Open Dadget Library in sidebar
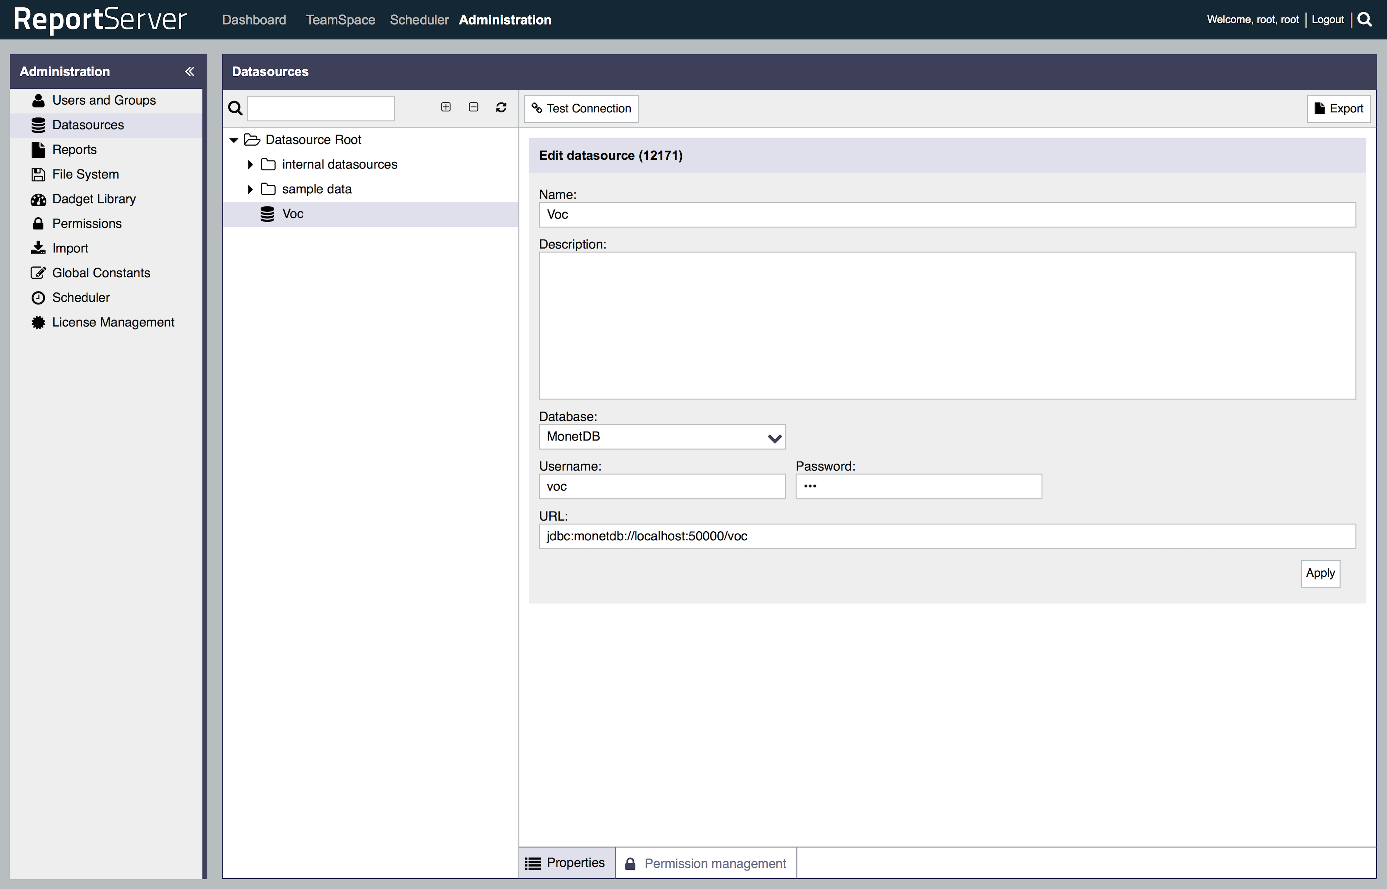This screenshot has height=889, width=1387. click(x=94, y=199)
